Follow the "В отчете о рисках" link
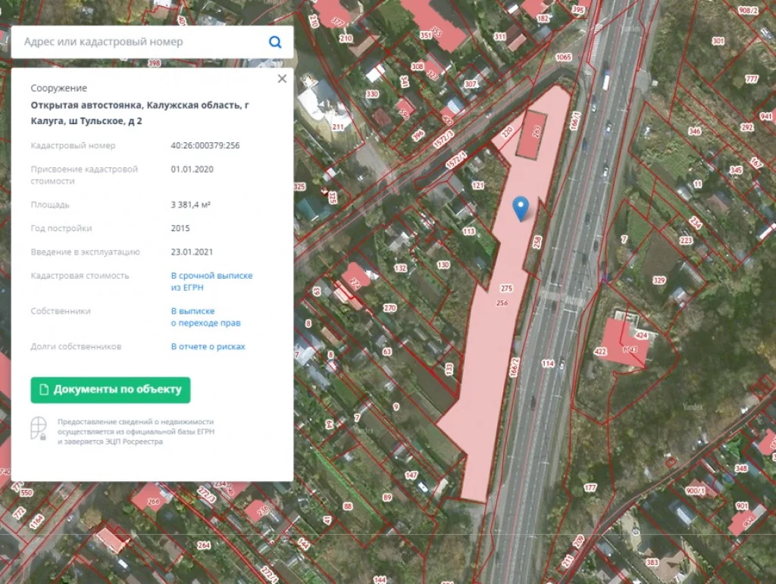 pos(208,347)
